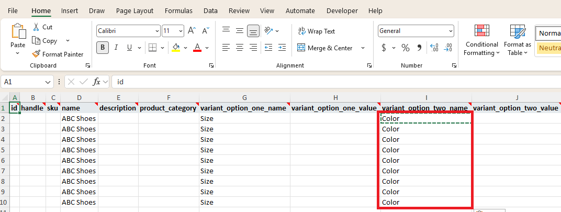Open the Conditional Formatting menu
Viewport: 561px width, 212px height.
pos(482,40)
